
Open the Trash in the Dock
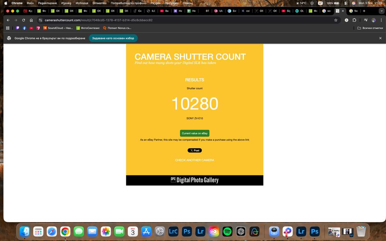click(361, 231)
